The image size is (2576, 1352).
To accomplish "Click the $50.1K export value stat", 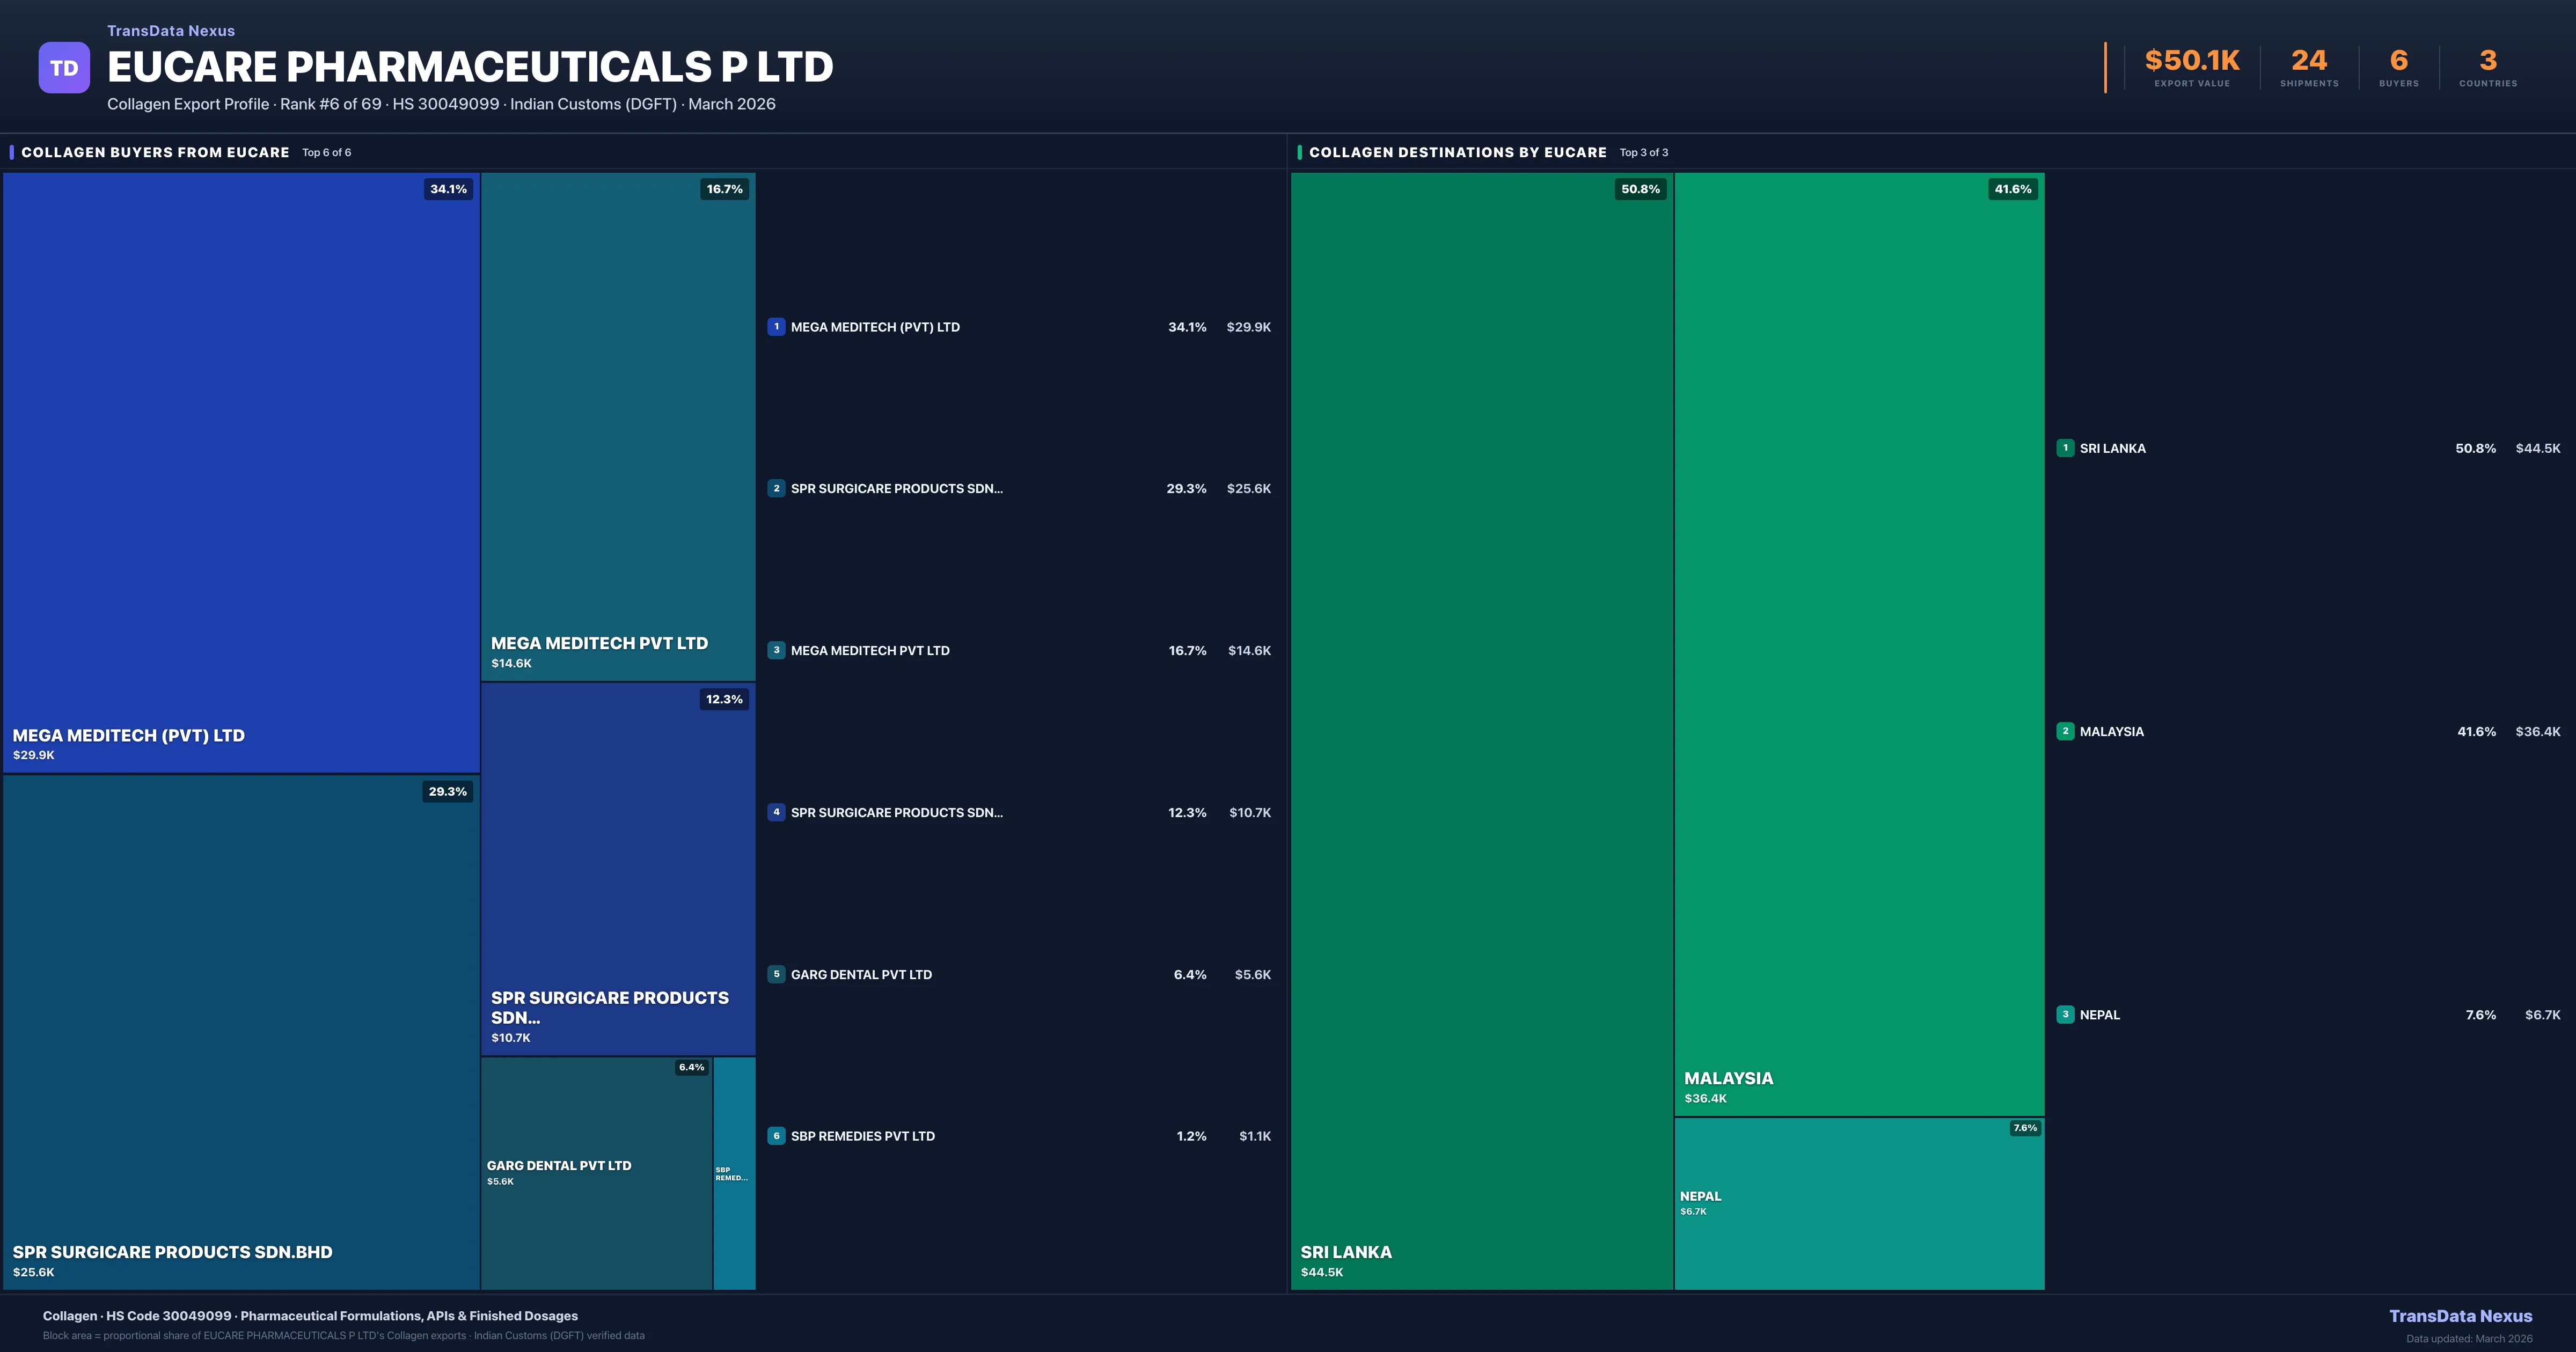I will (x=2192, y=62).
